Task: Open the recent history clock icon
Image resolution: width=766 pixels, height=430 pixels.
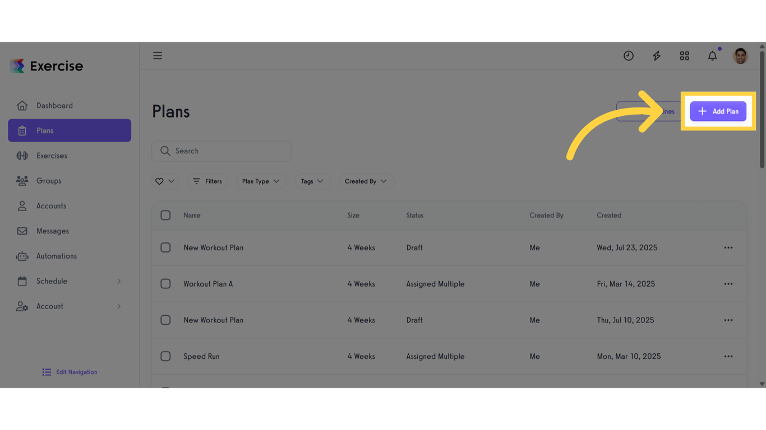Action: click(629, 55)
